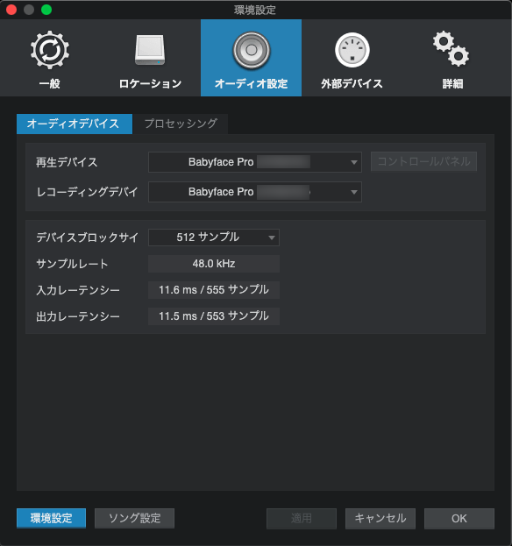Switch to ソング設定
This screenshot has height=546, width=512.
pyautogui.click(x=134, y=518)
